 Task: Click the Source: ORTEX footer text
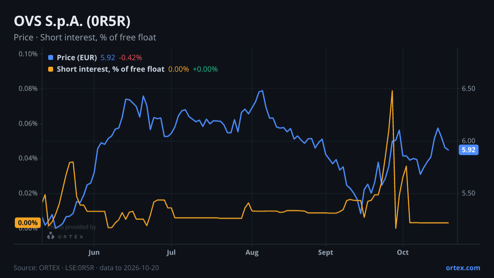coord(86,268)
